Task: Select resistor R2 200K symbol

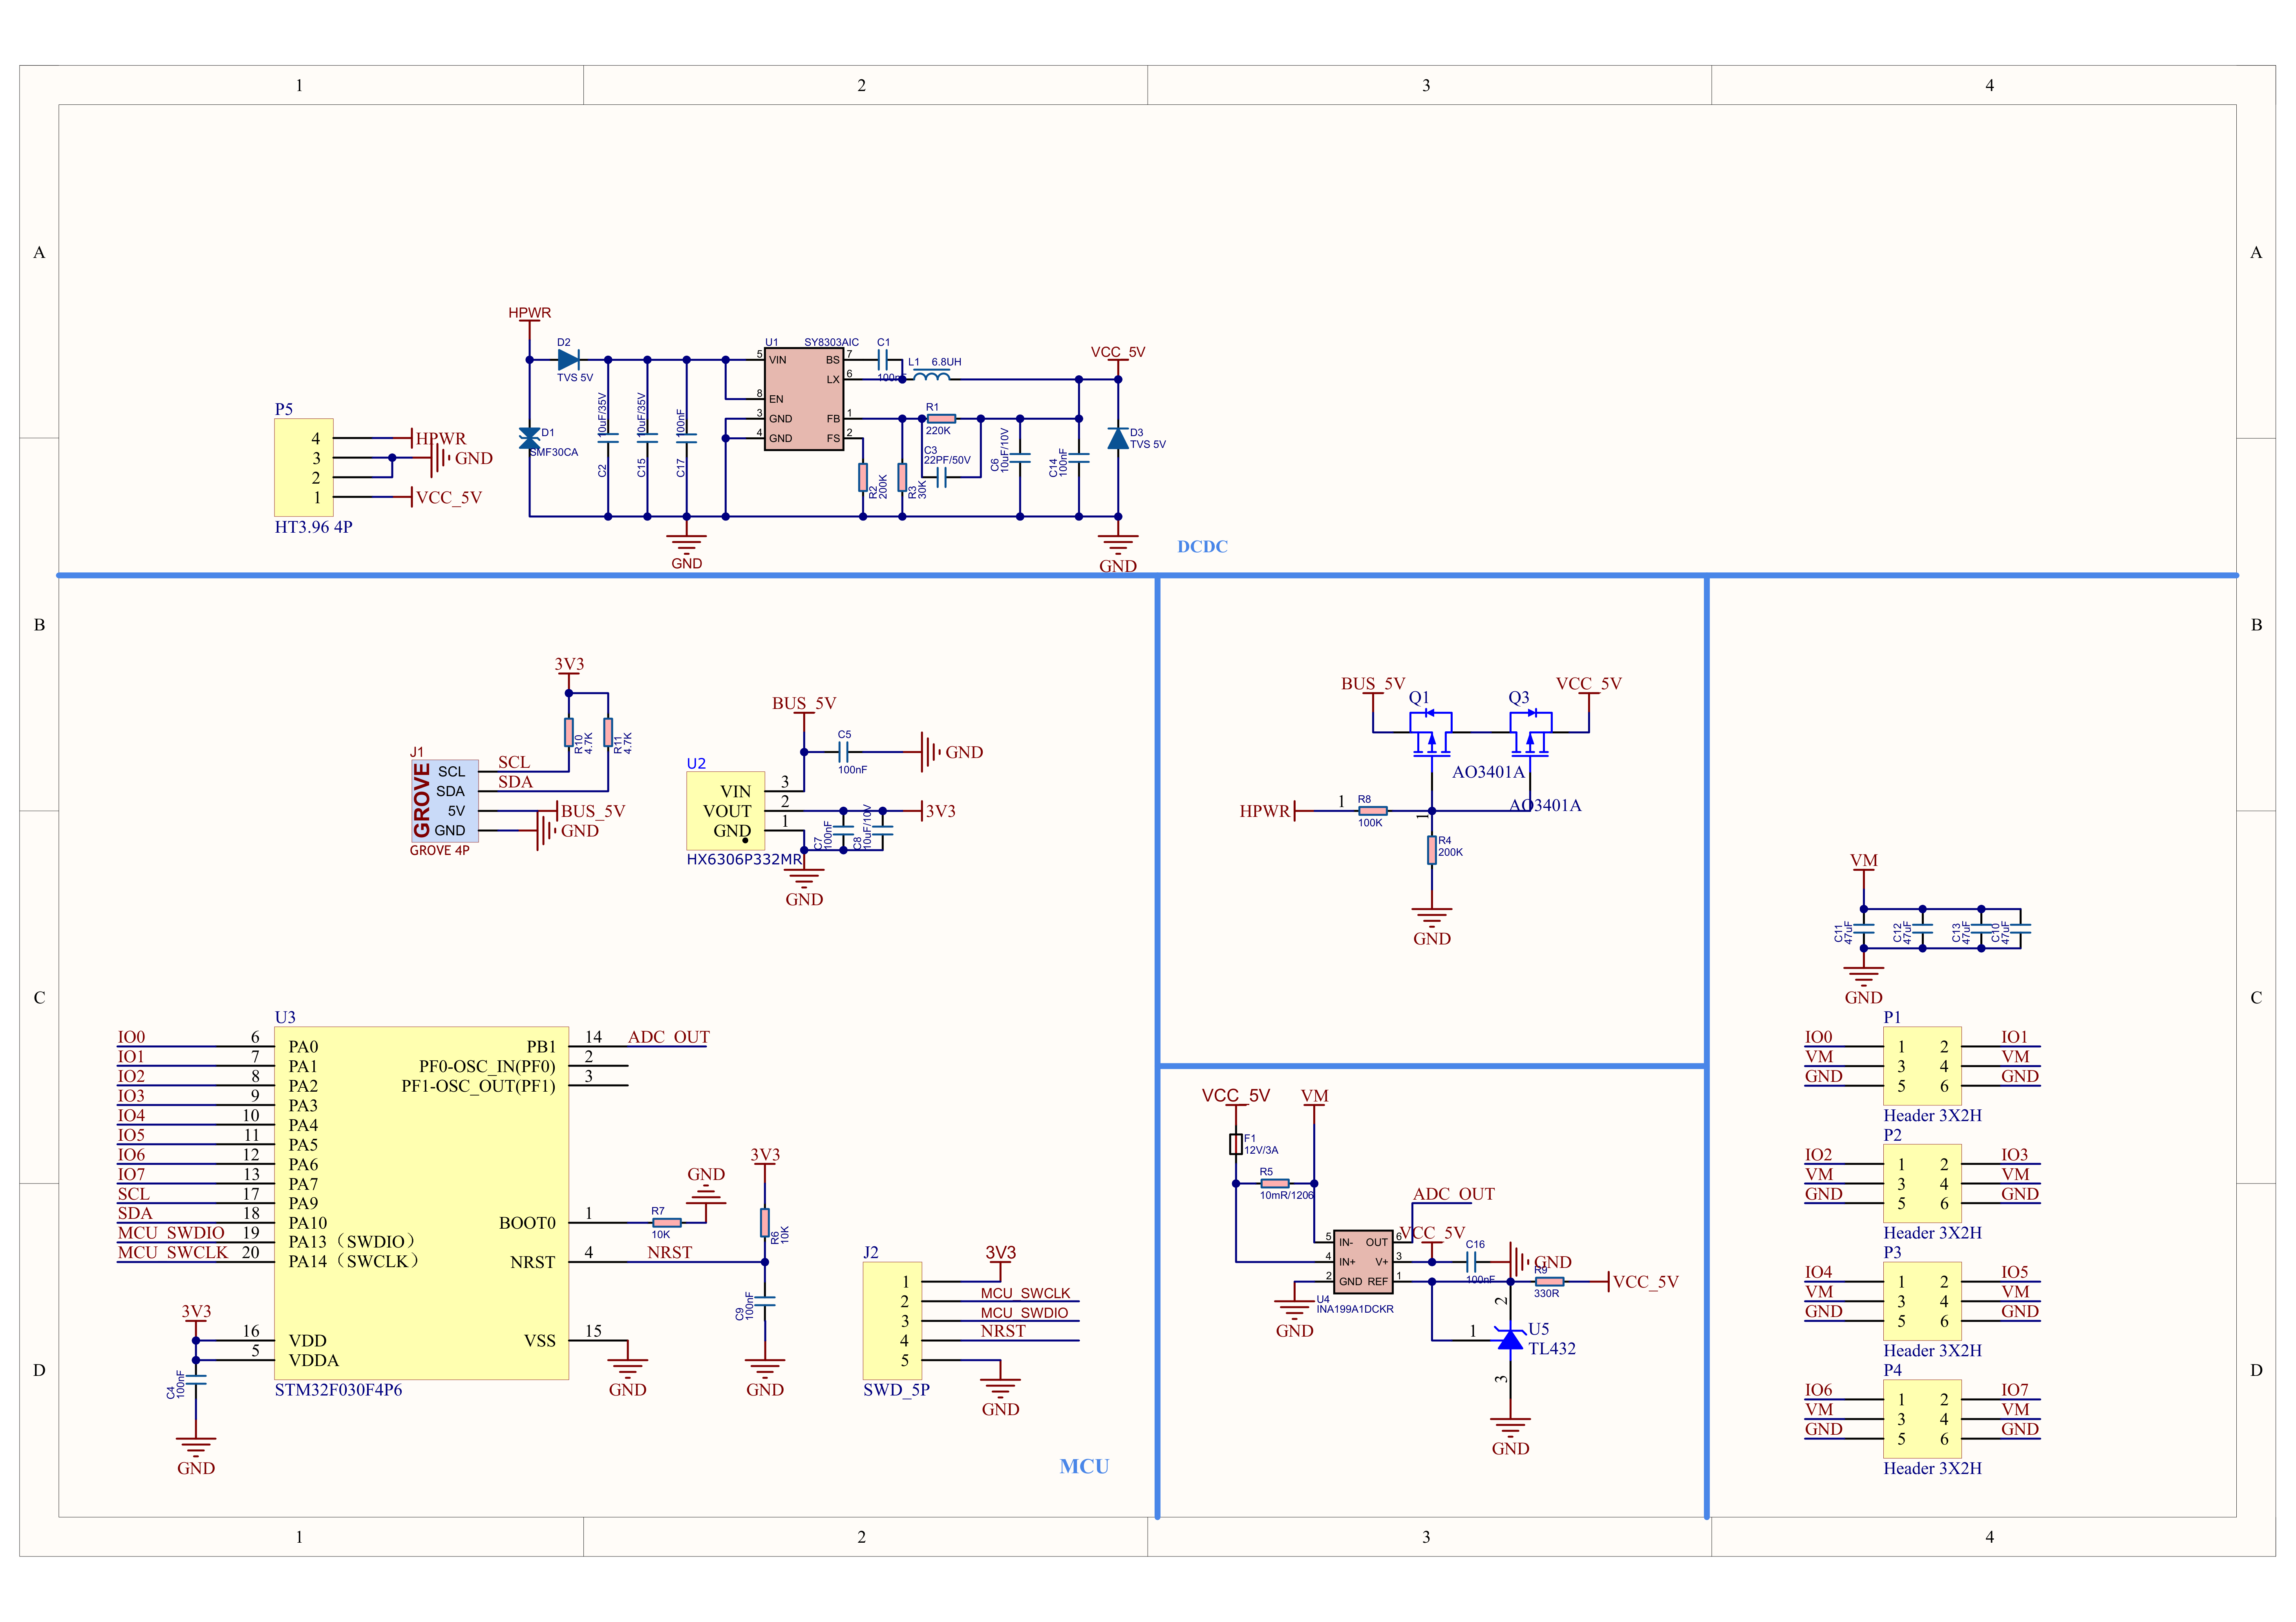Action: tap(862, 477)
